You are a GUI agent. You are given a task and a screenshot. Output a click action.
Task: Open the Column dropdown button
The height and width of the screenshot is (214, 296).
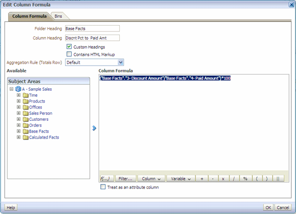tap(151, 178)
